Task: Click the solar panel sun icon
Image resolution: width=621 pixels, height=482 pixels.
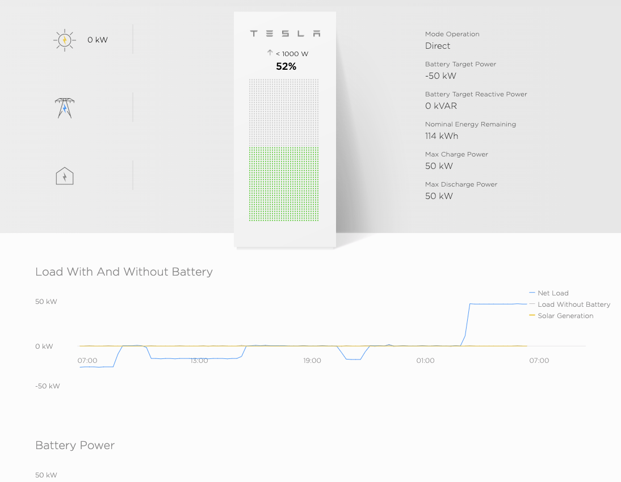Action: 65,40
